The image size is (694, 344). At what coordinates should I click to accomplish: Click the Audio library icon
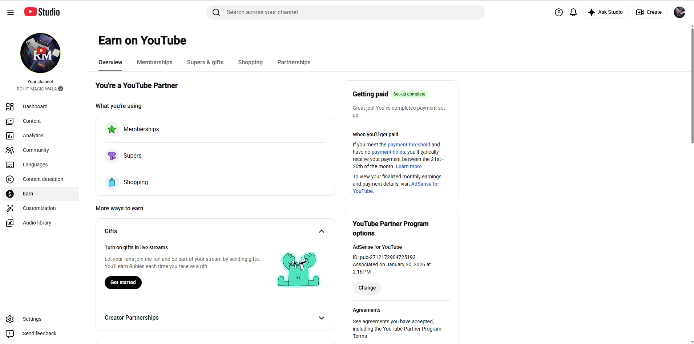(x=10, y=223)
